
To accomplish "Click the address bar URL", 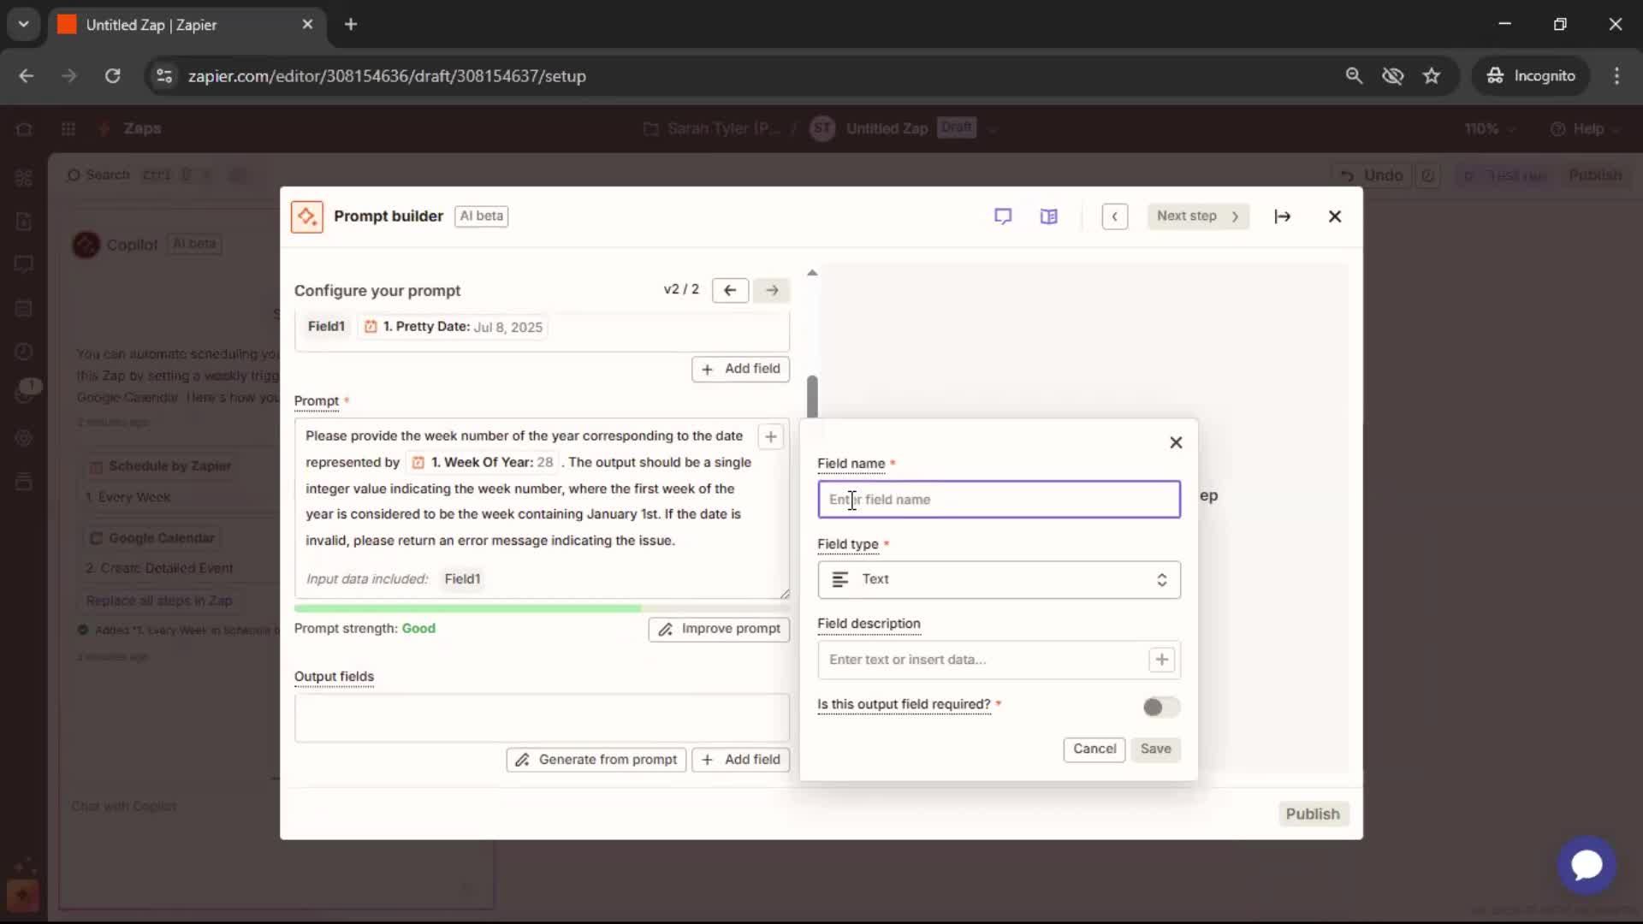I will coord(387,76).
